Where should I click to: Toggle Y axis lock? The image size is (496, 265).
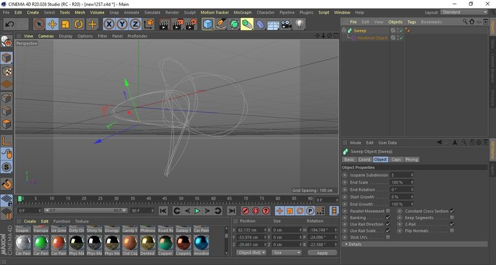pos(122,25)
